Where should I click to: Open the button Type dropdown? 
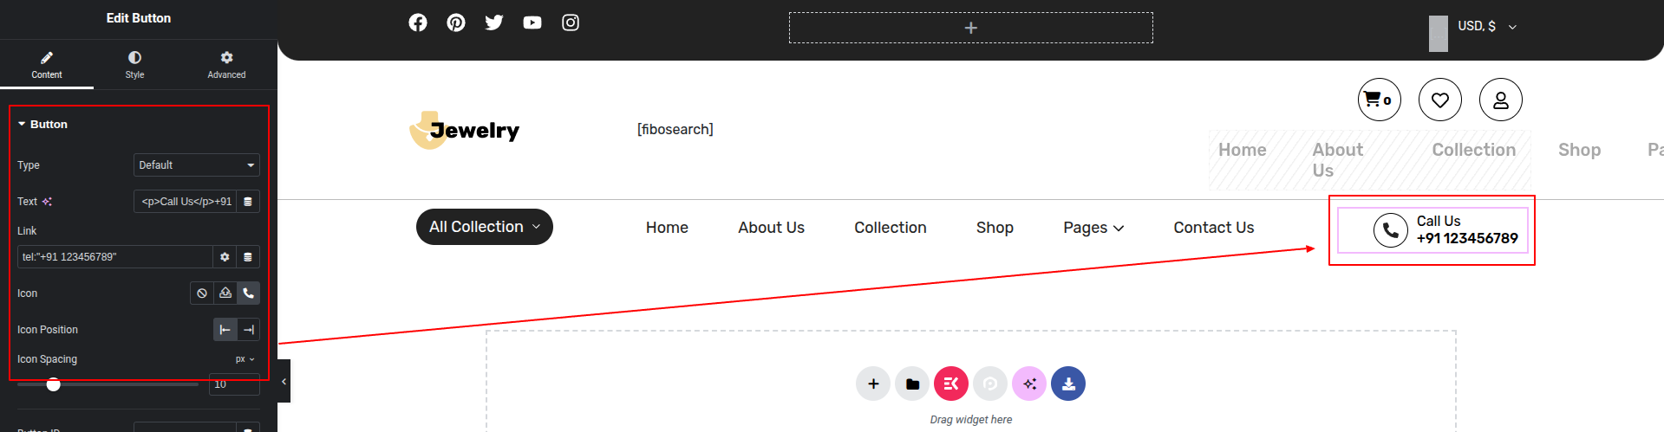(x=197, y=165)
